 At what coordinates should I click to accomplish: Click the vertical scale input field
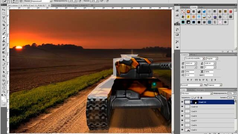pos(190,71)
